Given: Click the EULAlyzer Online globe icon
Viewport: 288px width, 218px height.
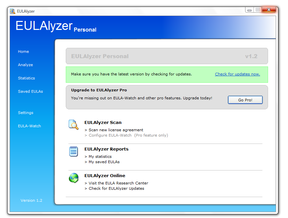Looking at the screenshot, I should point(74,178).
